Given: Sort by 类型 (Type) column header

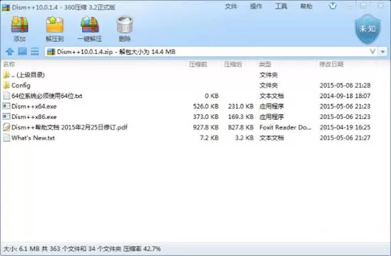Looking at the screenshot, I should coord(265,65).
